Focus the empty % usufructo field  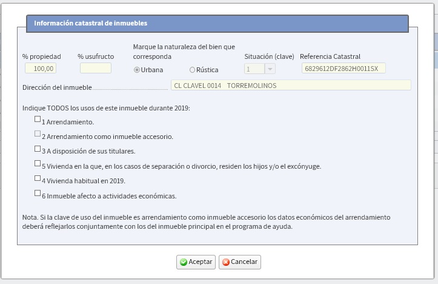click(x=95, y=69)
